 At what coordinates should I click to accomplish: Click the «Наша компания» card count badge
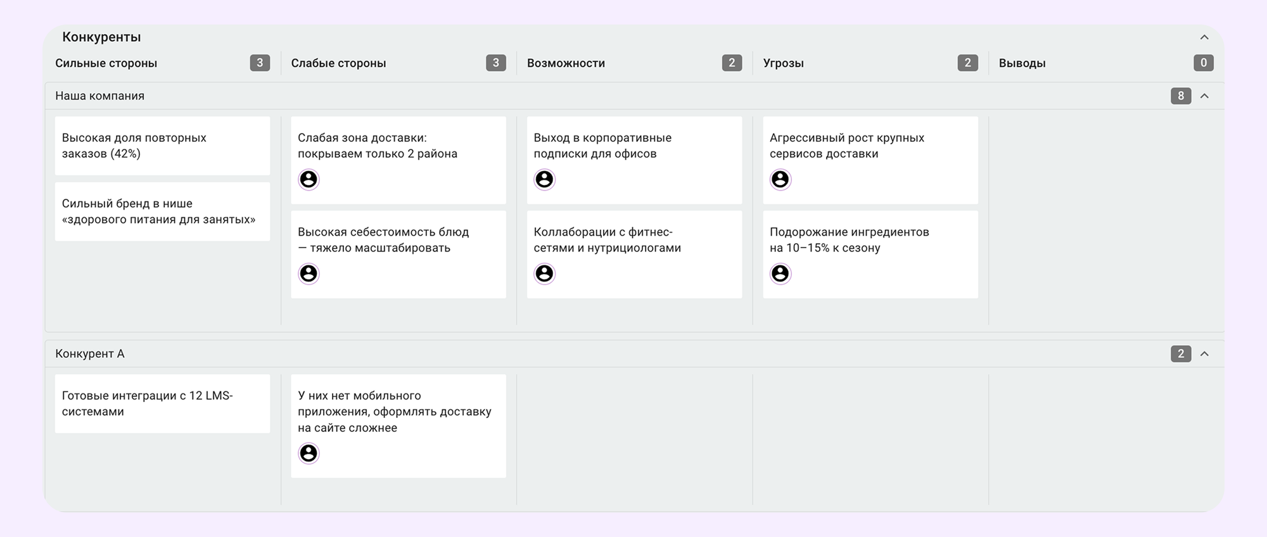tap(1180, 96)
